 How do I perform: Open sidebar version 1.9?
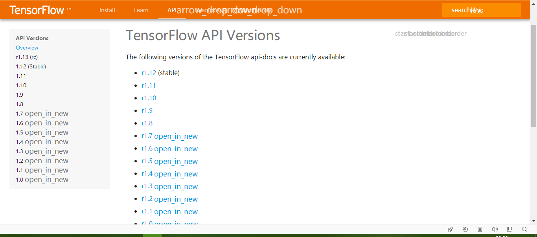click(20, 95)
